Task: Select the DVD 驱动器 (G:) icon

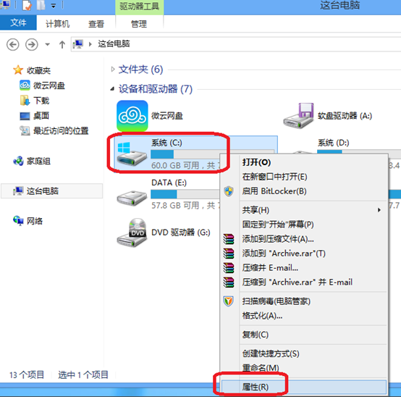Action: click(x=132, y=233)
